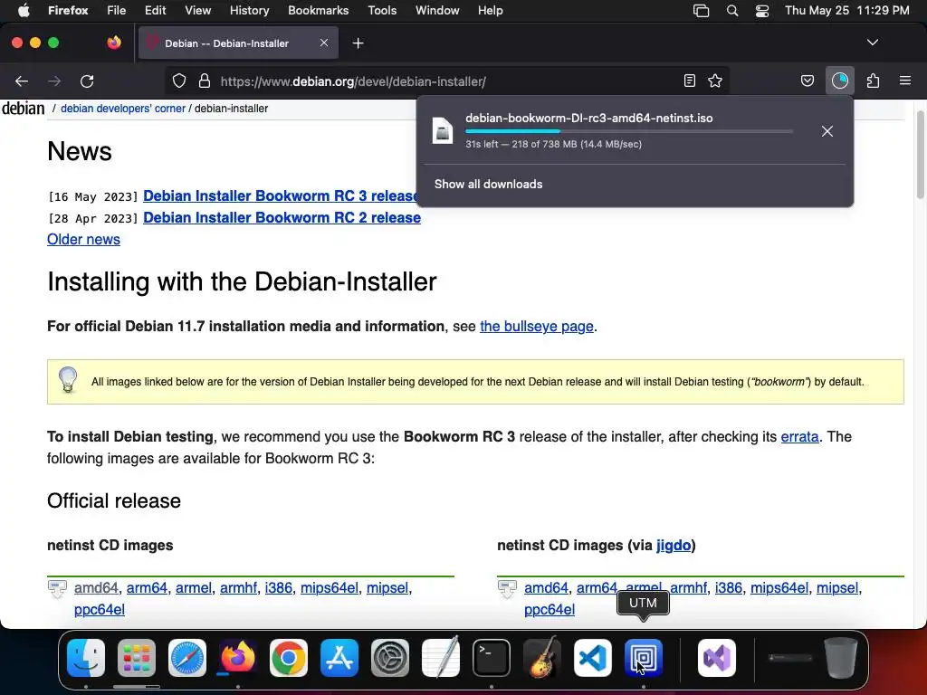Open the File menu
This screenshot has width=927, height=695.
point(116,11)
